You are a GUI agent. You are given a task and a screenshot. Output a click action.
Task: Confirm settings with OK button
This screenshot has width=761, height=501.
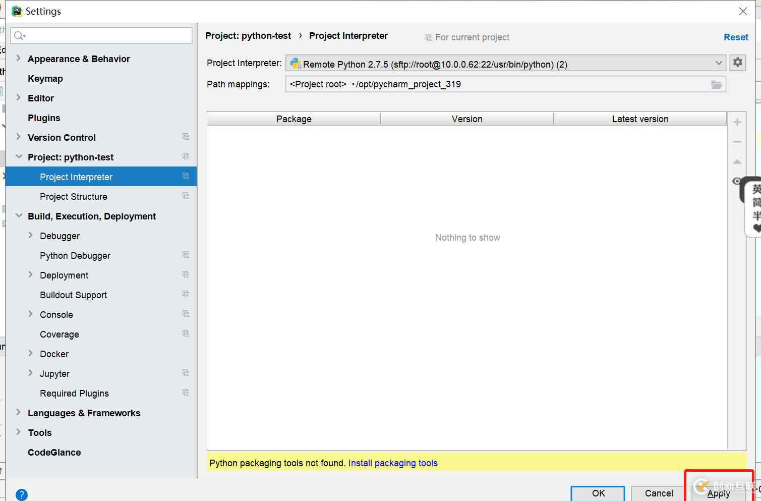coord(598,493)
